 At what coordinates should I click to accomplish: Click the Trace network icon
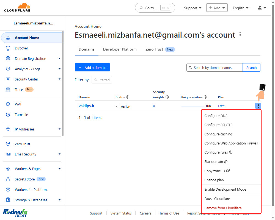click(8, 90)
